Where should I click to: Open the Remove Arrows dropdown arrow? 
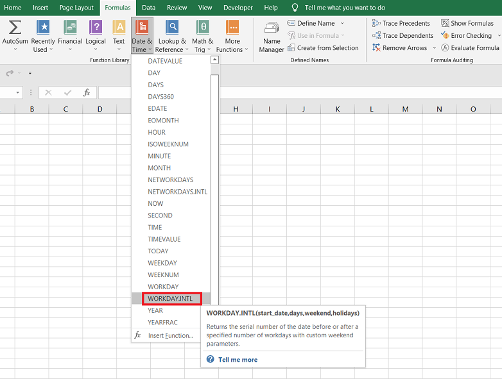[435, 48]
